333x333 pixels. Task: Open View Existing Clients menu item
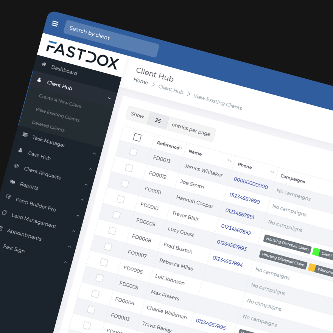58,115
